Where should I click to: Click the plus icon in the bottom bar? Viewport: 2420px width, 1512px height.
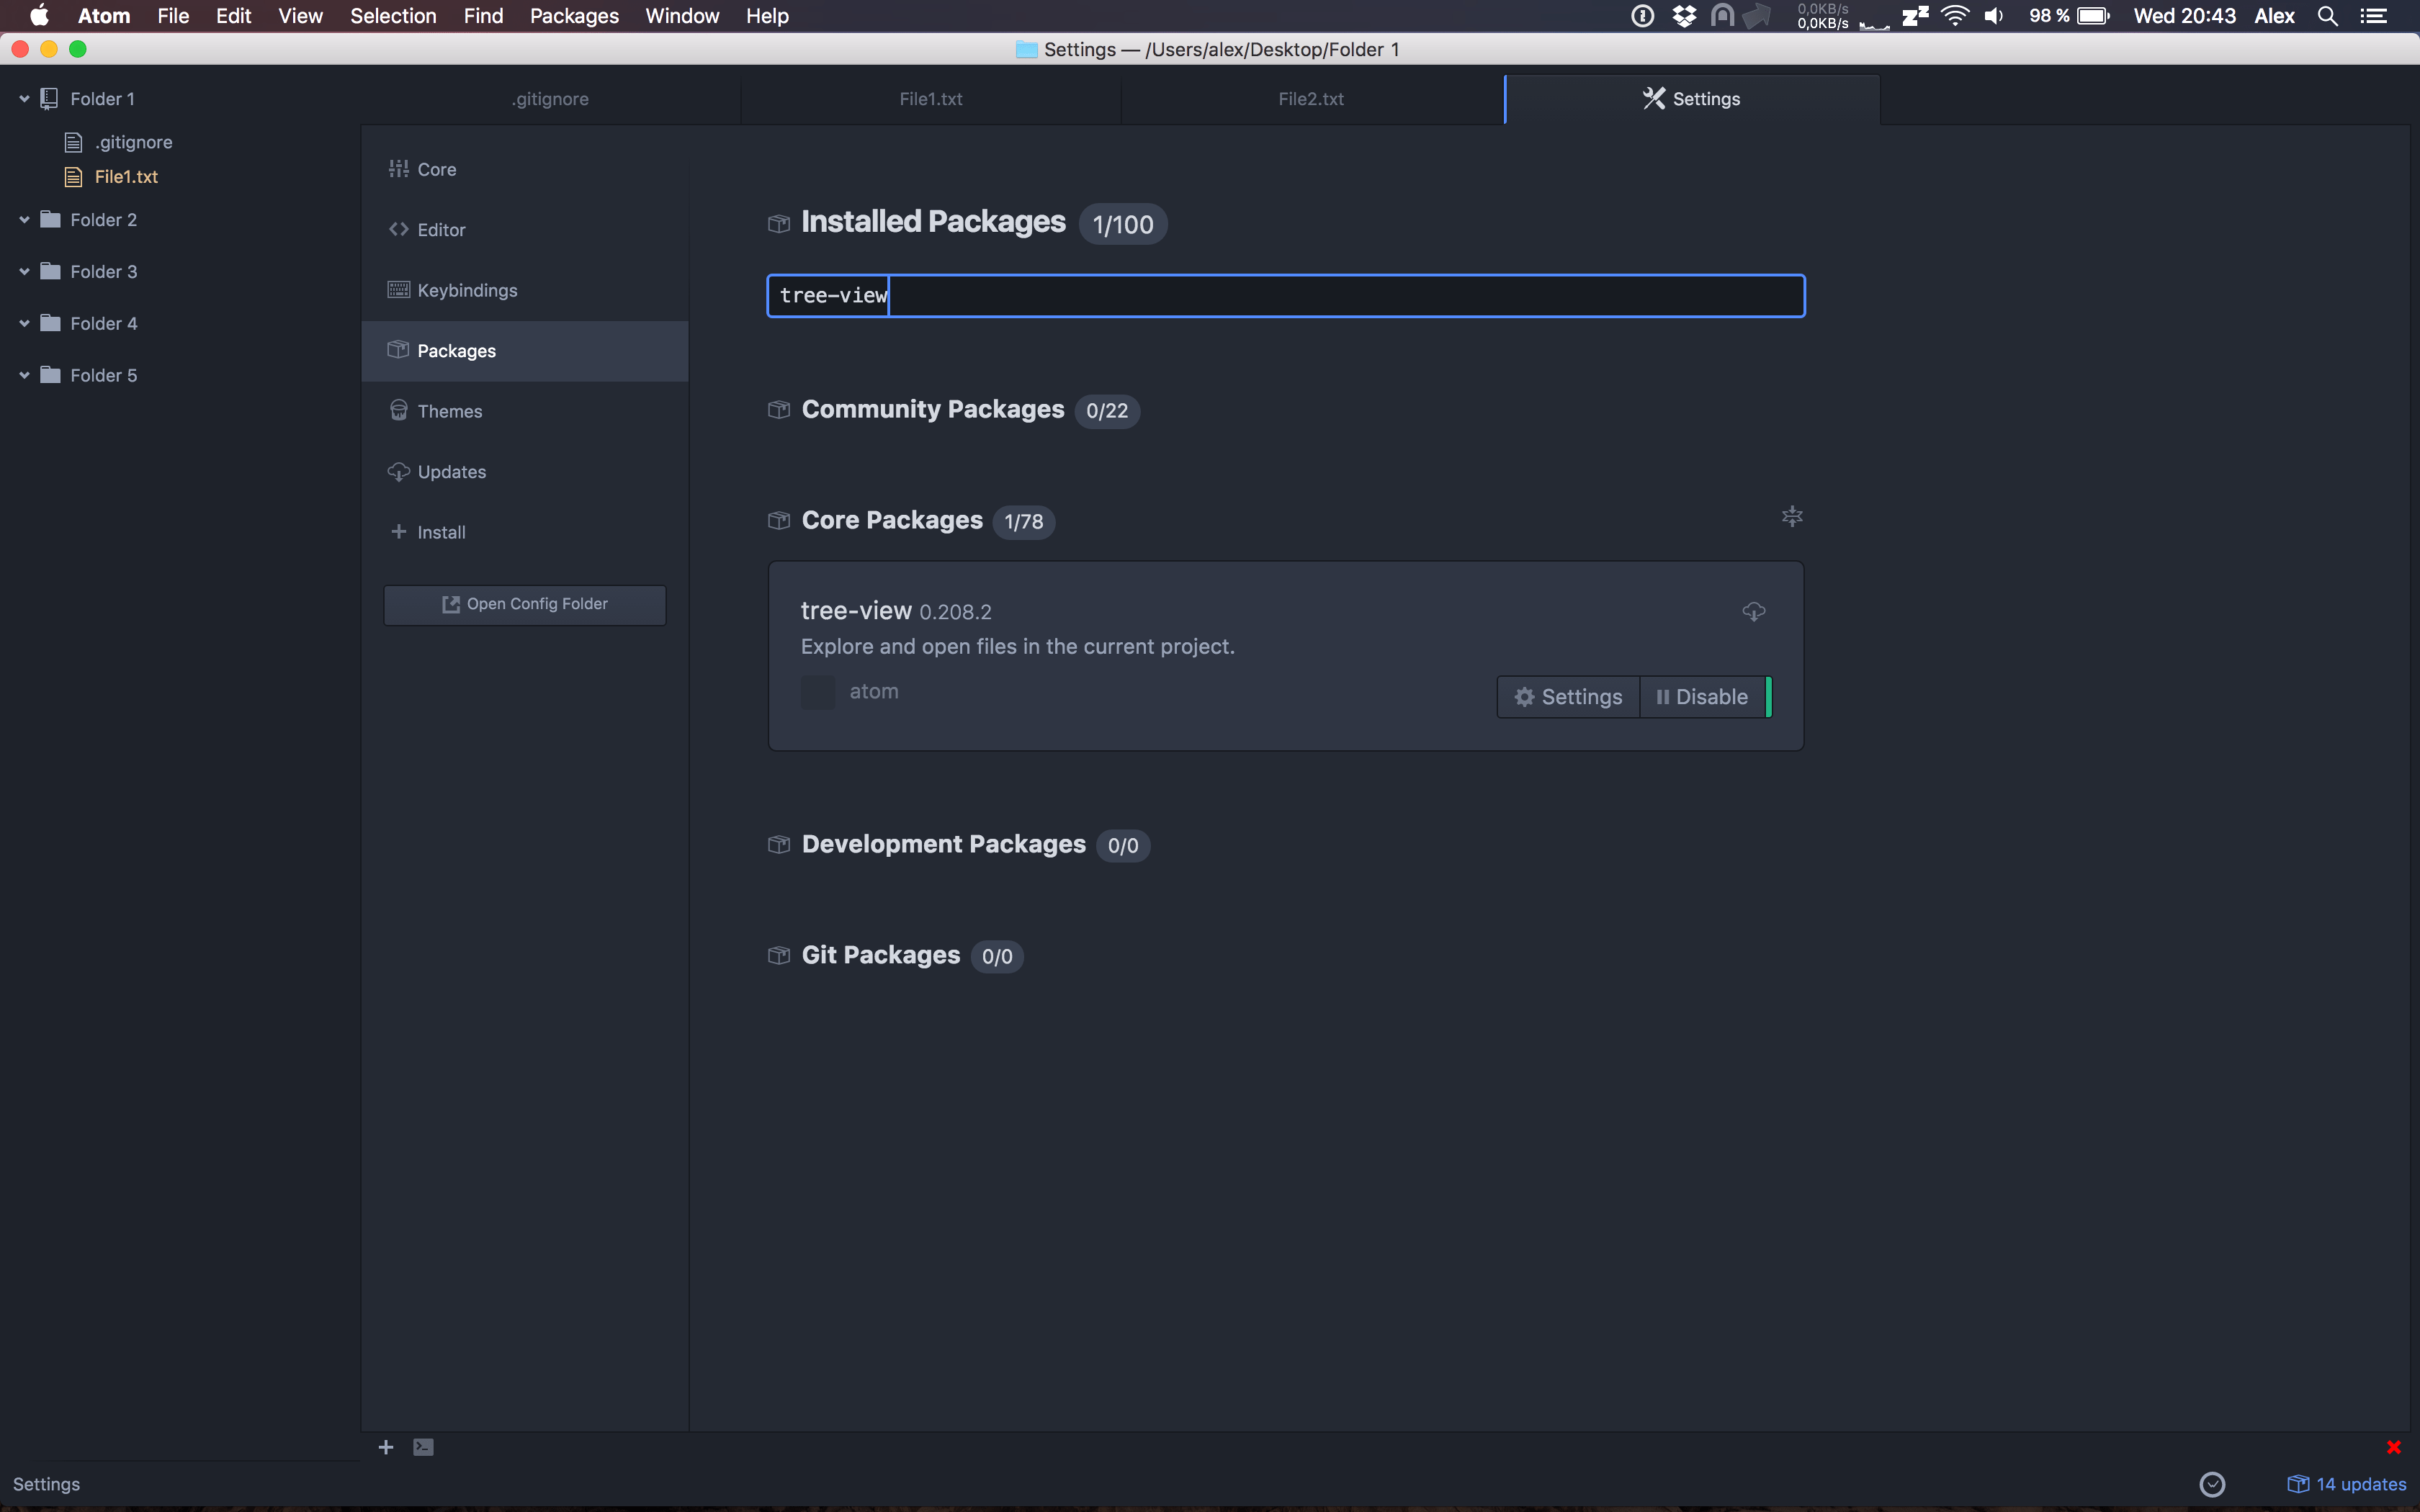(386, 1447)
